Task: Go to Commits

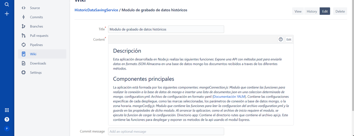Action: coord(42,17)
